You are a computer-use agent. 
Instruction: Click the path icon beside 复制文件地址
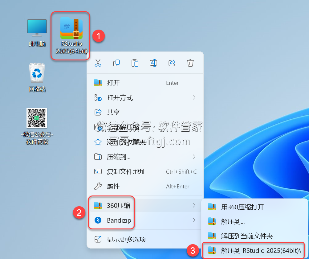coord(98,172)
